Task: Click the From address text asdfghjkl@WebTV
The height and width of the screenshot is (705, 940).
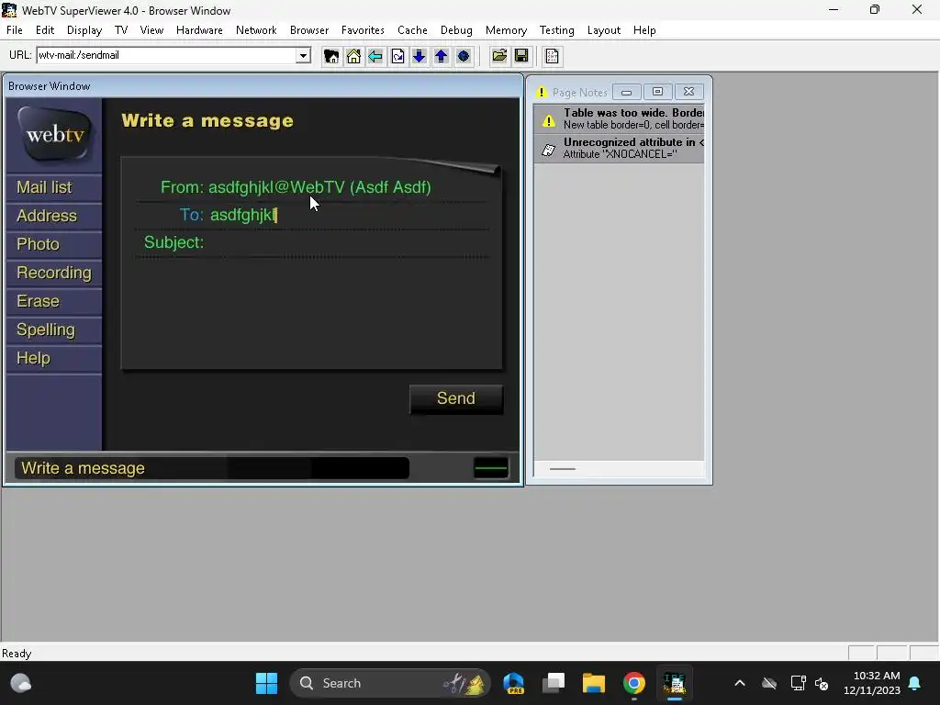Action: 276,187
